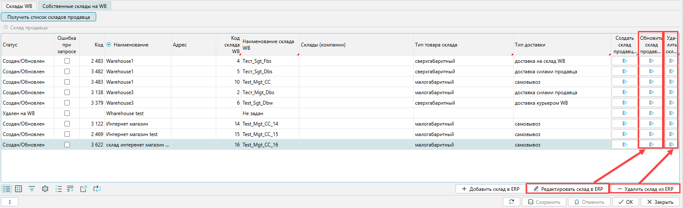
Task: Click the add-row lines icon
Action: pos(70,189)
